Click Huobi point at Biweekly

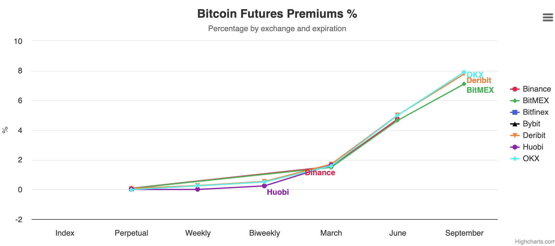click(x=264, y=186)
